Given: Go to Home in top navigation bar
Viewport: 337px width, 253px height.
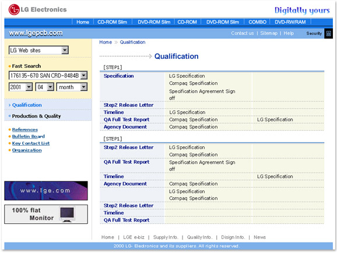Looking at the screenshot, I should coord(83,22).
